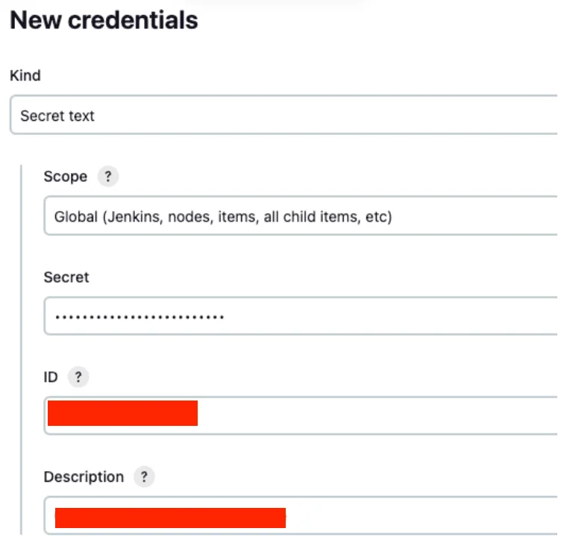Screen dimensions: 564x540
Task: Click the red redacted block in ID field
Action: 122,413
